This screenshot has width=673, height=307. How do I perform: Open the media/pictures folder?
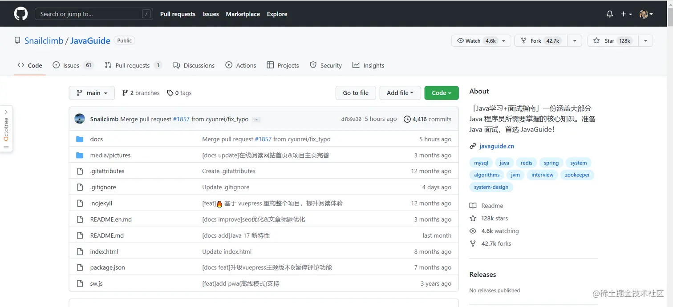[x=110, y=155]
